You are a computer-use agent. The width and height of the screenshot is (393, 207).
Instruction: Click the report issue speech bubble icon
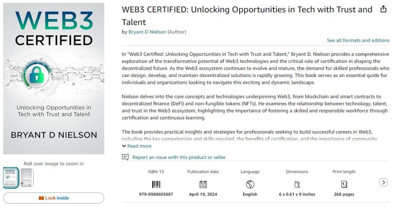125,157
